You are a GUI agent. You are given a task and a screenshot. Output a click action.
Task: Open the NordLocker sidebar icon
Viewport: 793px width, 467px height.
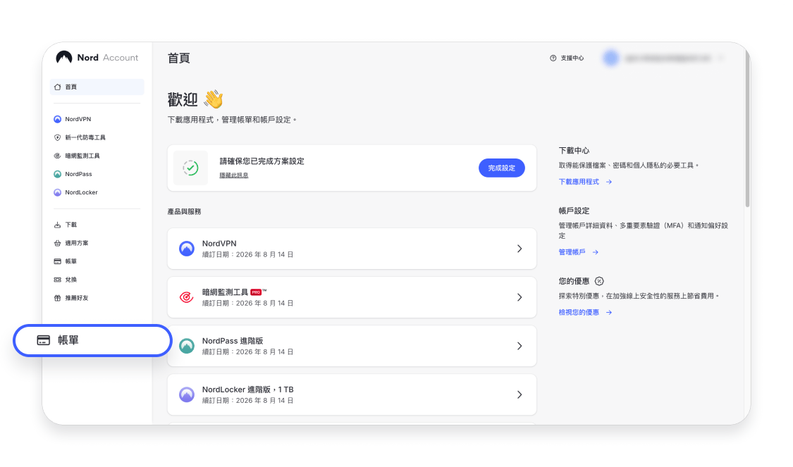tap(57, 192)
